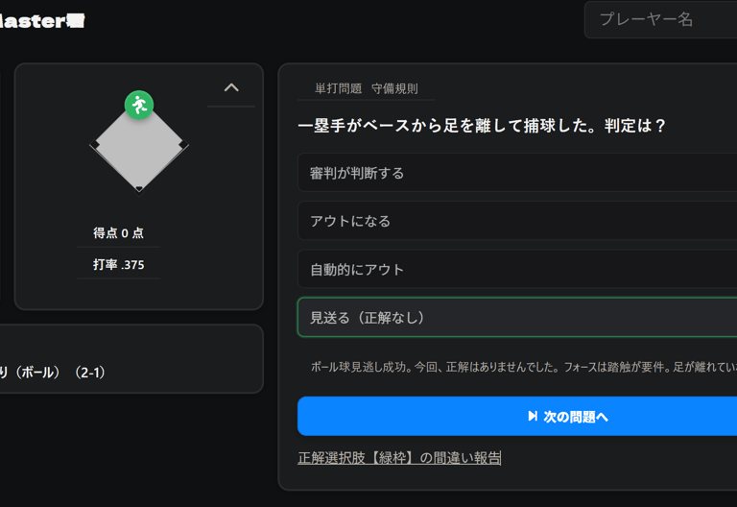Select highlighted option 見送る（正解なし）

518,318
